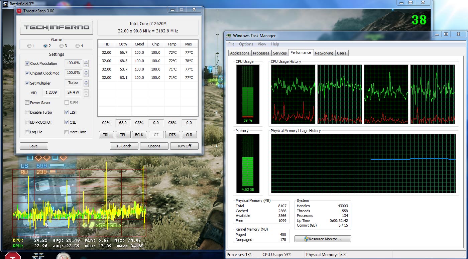Toggle the Set Multiplier checkbox
The image size is (468, 259).
coord(27,83)
